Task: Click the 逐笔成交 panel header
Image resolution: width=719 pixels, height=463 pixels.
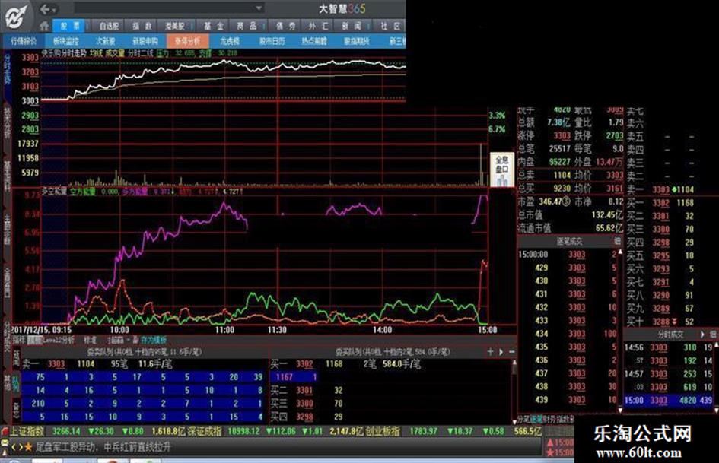Action: pyautogui.click(x=569, y=241)
